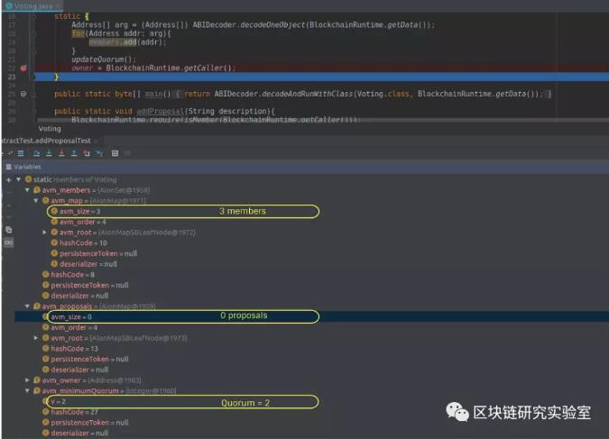Collapse the avm_members tree node
The width and height of the screenshot is (609, 439).
point(27,190)
